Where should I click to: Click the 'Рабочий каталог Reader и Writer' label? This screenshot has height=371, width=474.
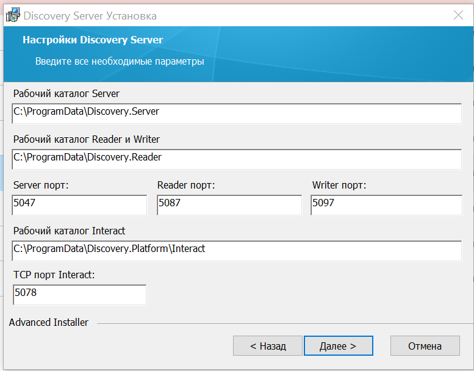[x=87, y=139]
